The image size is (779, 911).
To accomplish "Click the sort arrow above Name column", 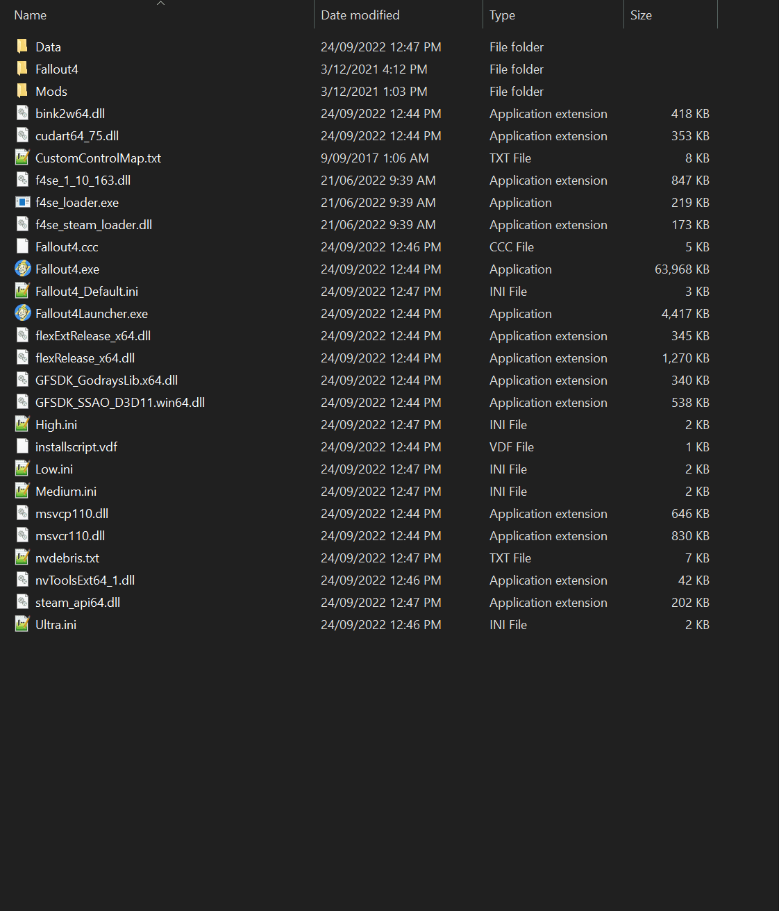I will [160, 3].
